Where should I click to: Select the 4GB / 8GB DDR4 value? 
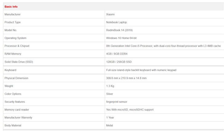tap(117, 54)
